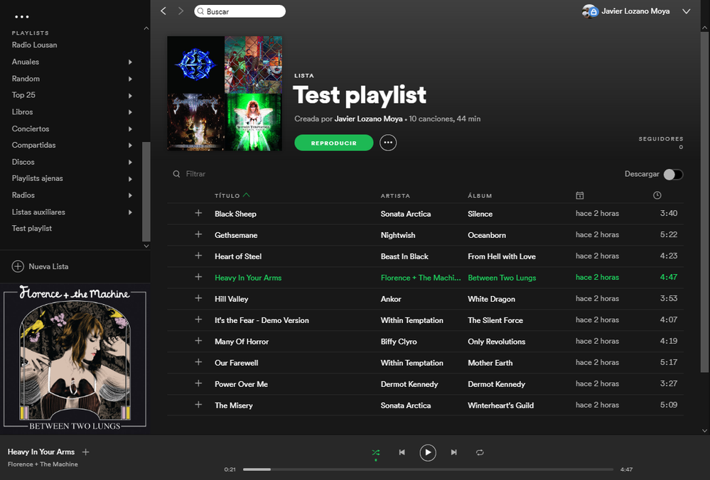Sort by duration clock icon
The height and width of the screenshot is (480, 710).
point(657,195)
